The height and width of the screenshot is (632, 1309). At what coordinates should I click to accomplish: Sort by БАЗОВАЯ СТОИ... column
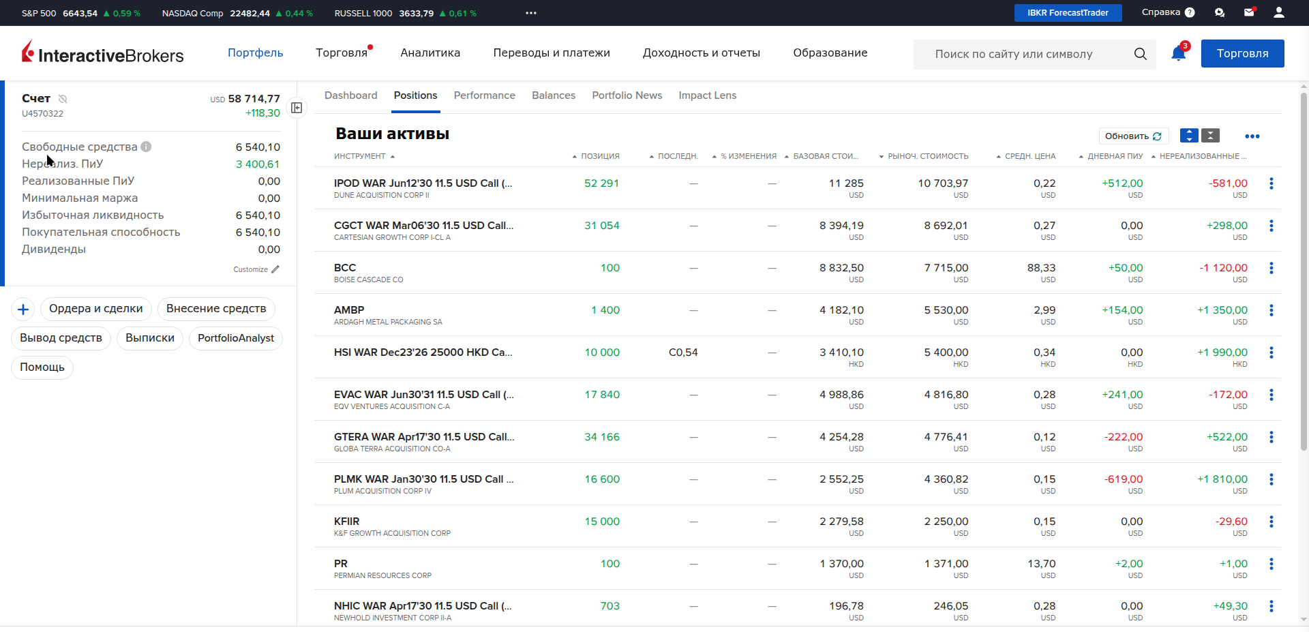click(x=821, y=156)
